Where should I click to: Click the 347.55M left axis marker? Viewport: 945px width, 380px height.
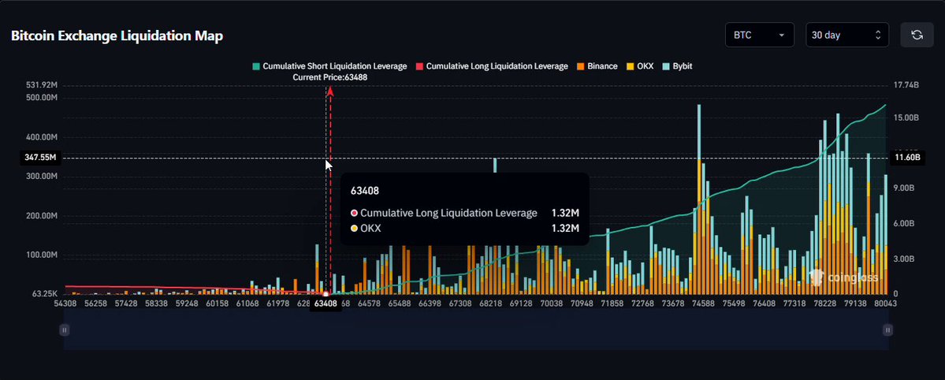pyautogui.click(x=40, y=158)
